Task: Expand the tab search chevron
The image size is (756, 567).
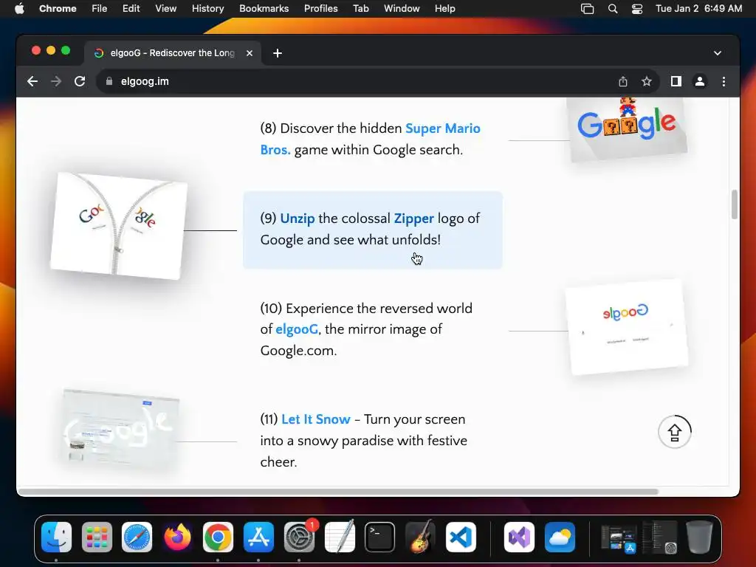Action: pos(718,53)
